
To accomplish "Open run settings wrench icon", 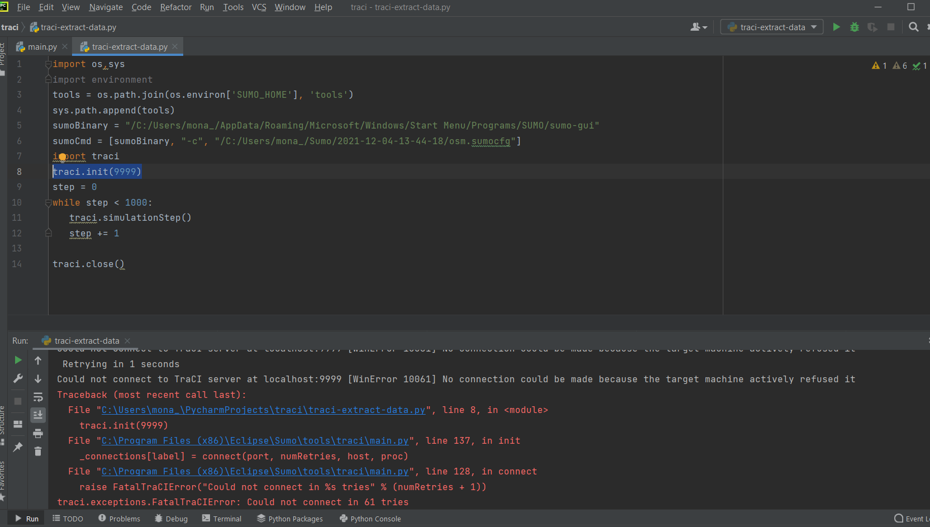I will coord(18,379).
